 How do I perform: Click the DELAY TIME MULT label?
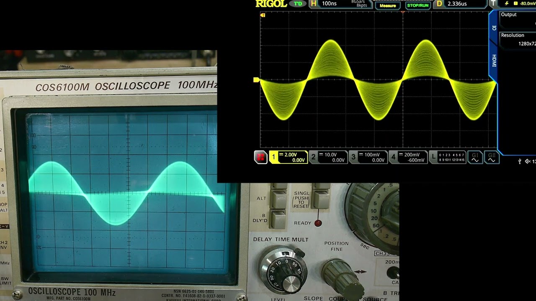point(281,240)
